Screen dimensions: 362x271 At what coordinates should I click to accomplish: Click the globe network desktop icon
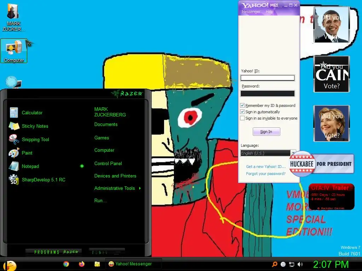(13, 82)
